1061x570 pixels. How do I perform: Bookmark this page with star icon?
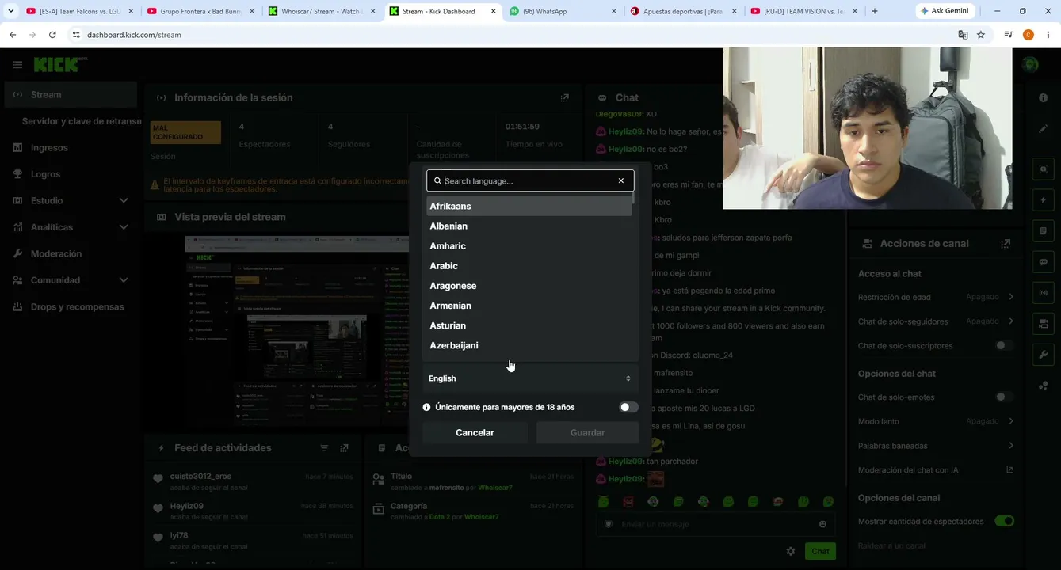pos(981,35)
